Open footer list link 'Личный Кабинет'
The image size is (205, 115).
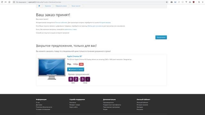click(142, 103)
